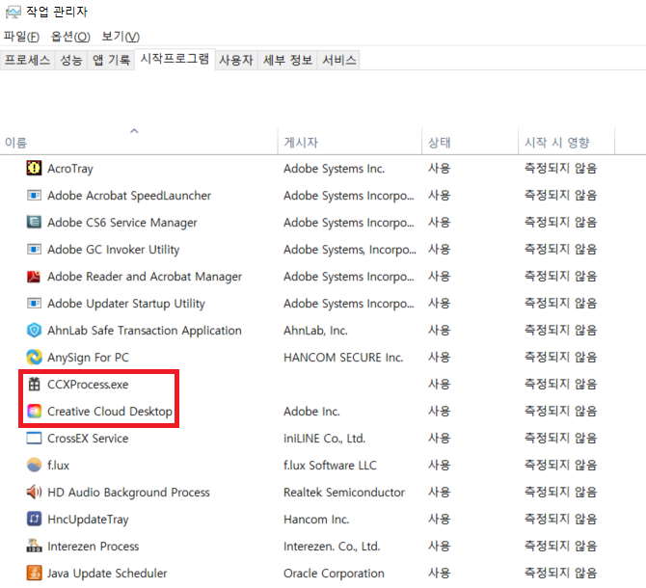
Task: Open the 보기(V) menu
Action: click(x=121, y=37)
